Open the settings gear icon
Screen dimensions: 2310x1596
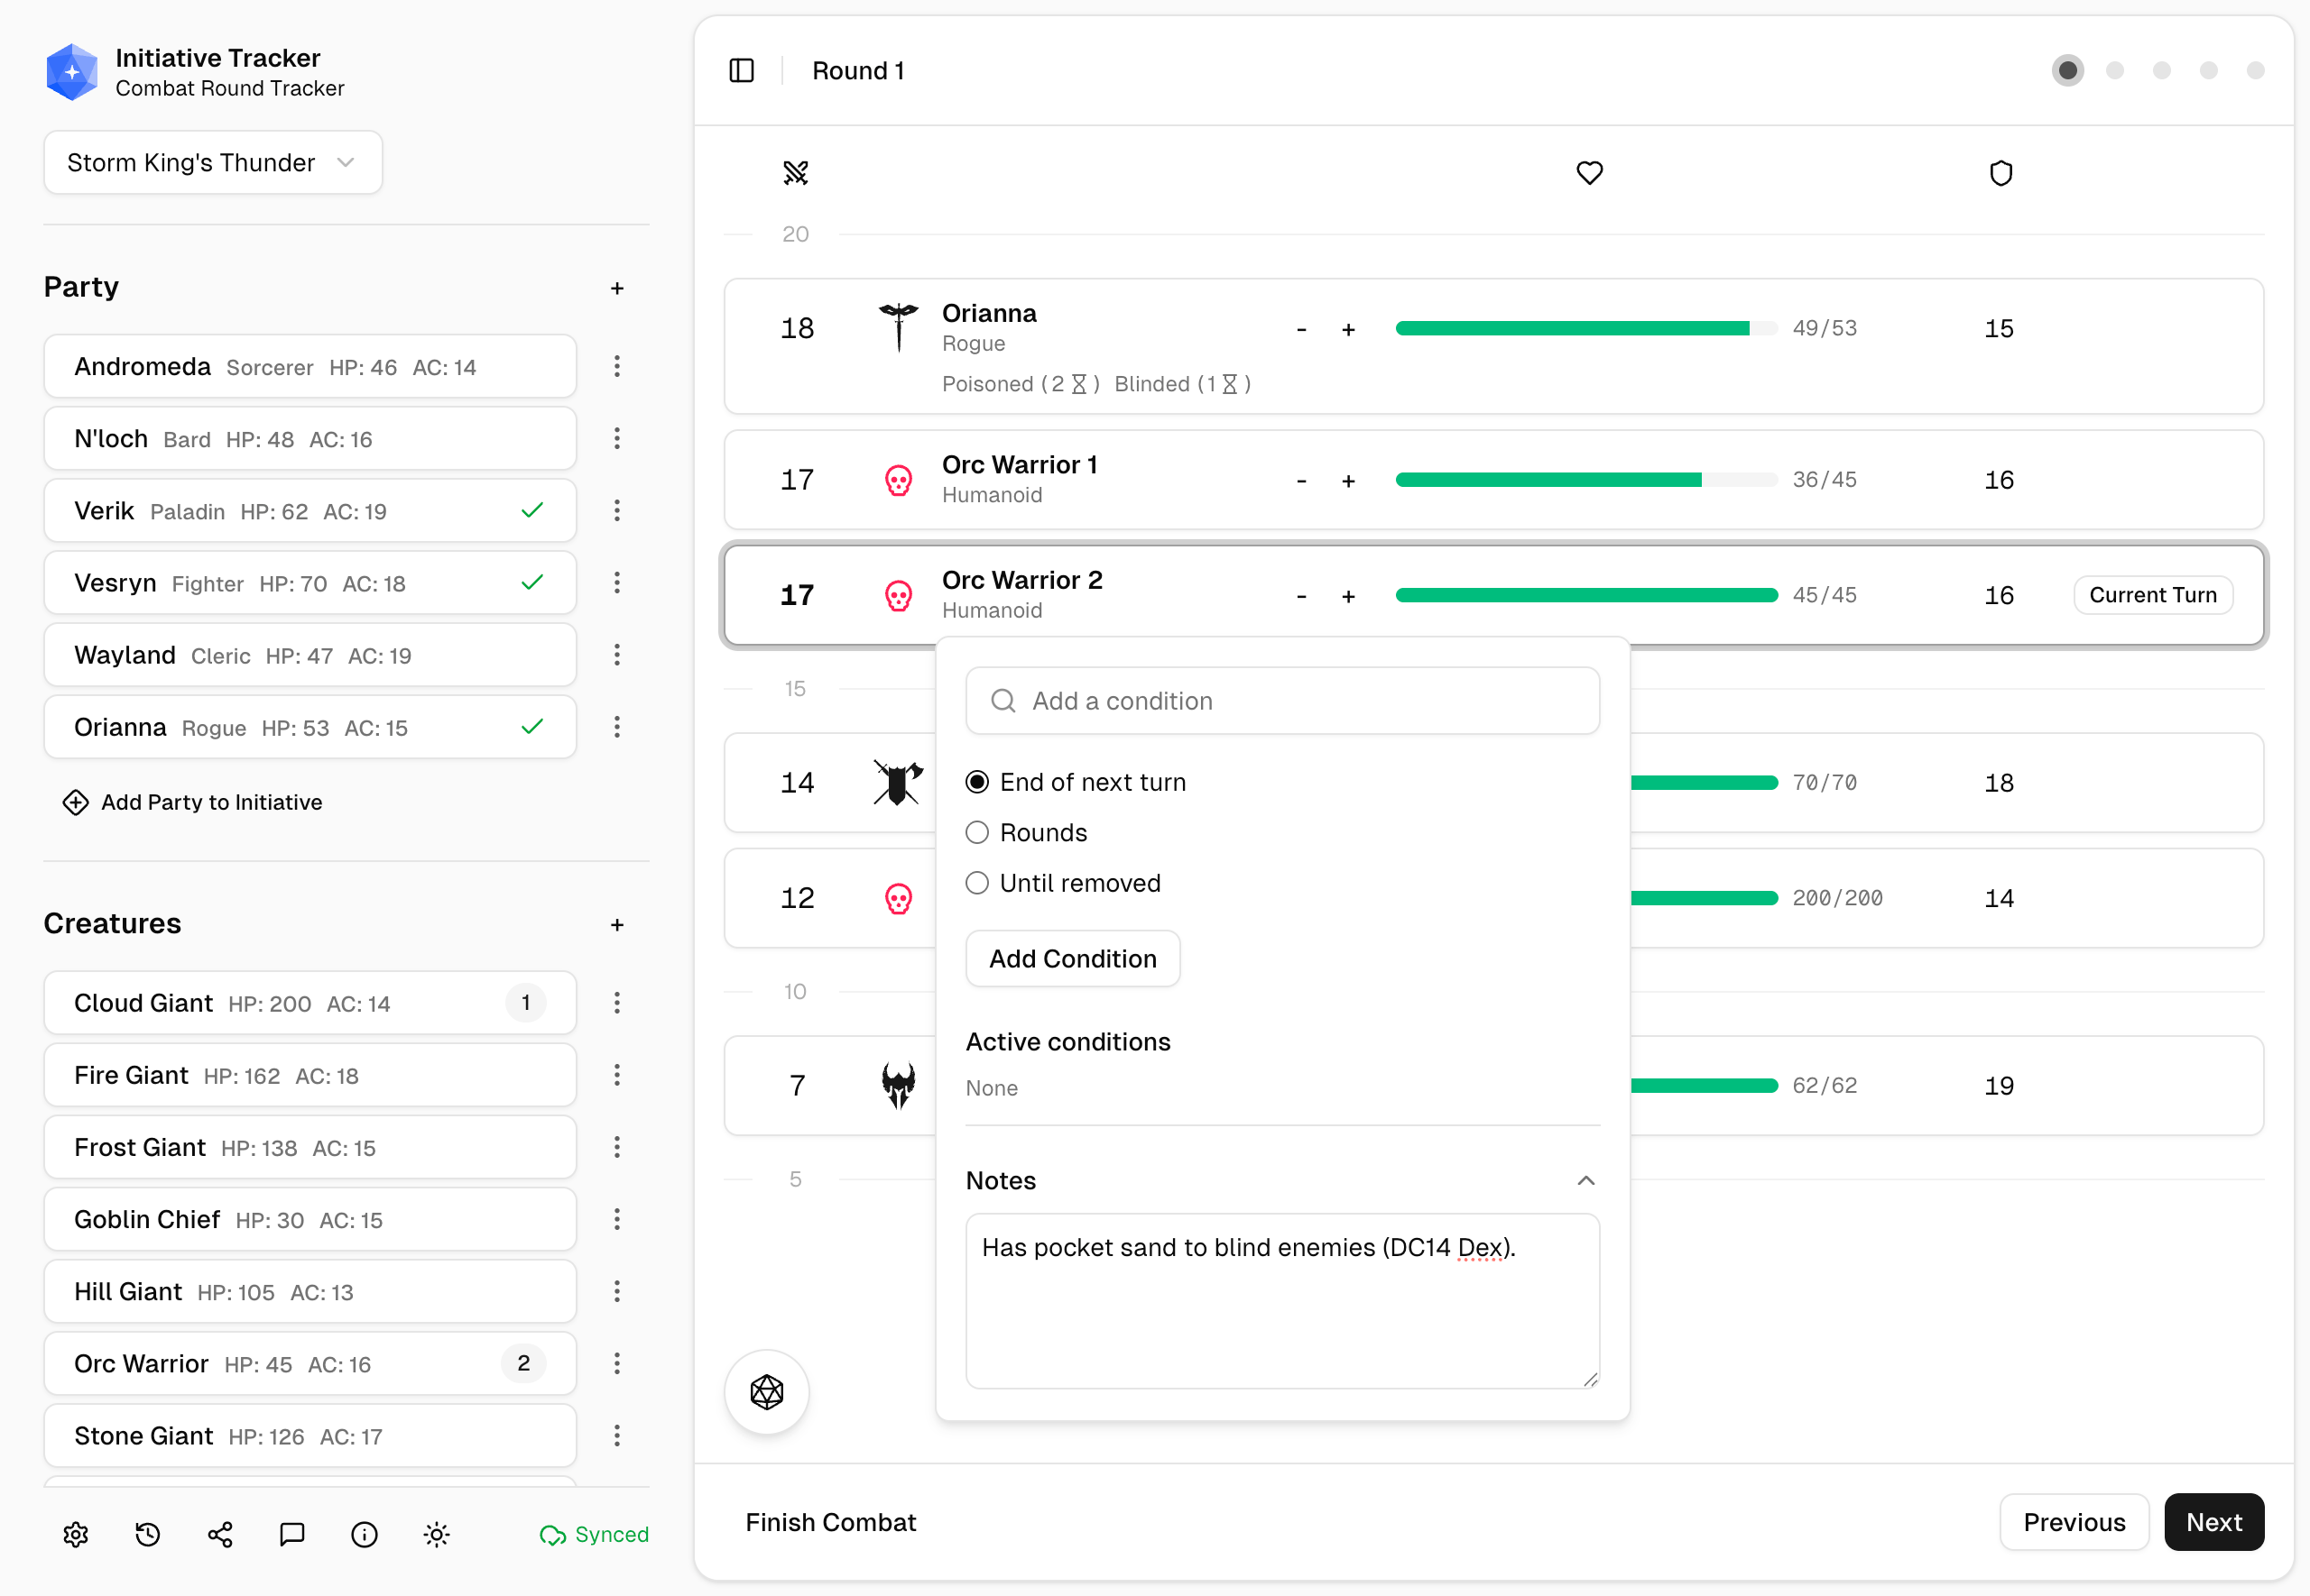pos(76,1534)
